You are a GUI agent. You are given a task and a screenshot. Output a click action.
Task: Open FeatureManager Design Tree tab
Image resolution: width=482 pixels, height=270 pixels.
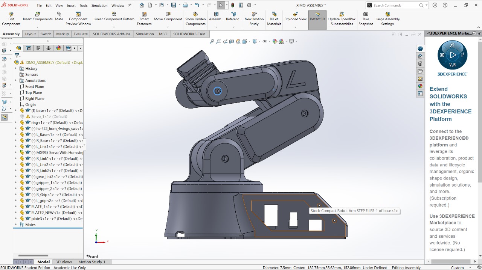pyautogui.click(x=18, y=48)
